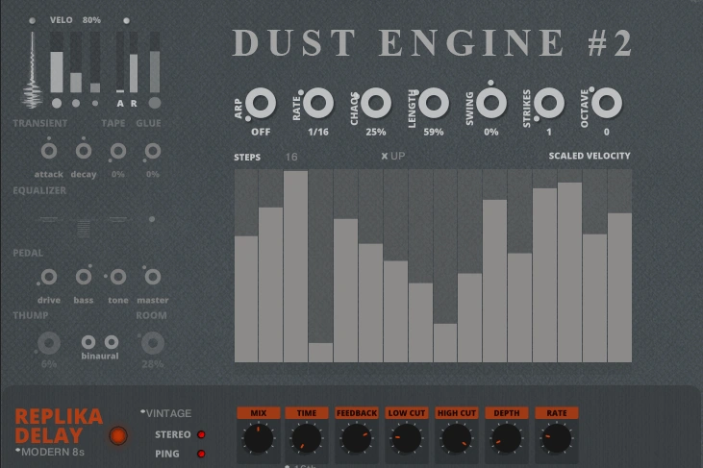Click the THUMP knob showing 6%
The image size is (703, 468).
click(x=49, y=343)
